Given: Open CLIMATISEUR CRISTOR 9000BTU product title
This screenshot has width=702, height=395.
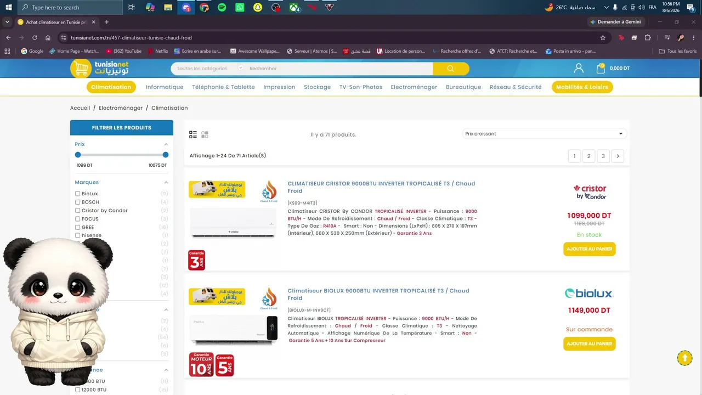Looking at the screenshot, I should click(x=381, y=187).
